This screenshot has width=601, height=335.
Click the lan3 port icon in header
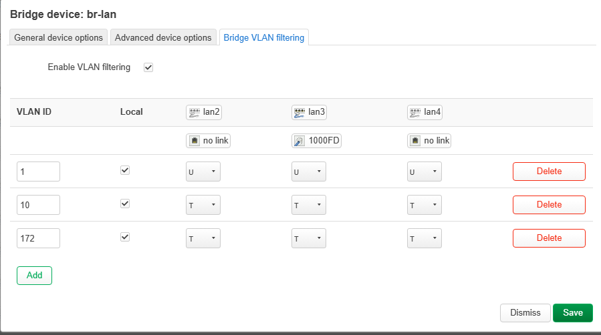(x=299, y=112)
